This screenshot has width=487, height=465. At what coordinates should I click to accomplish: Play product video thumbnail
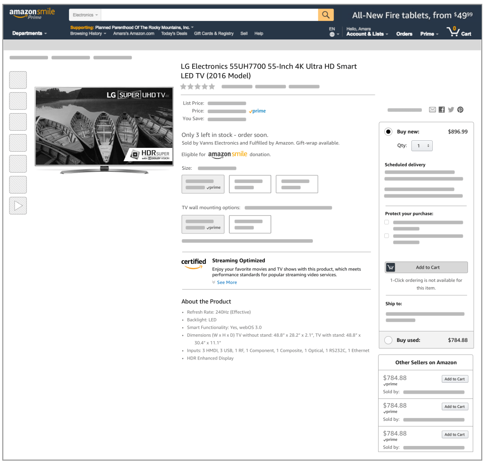(18, 206)
